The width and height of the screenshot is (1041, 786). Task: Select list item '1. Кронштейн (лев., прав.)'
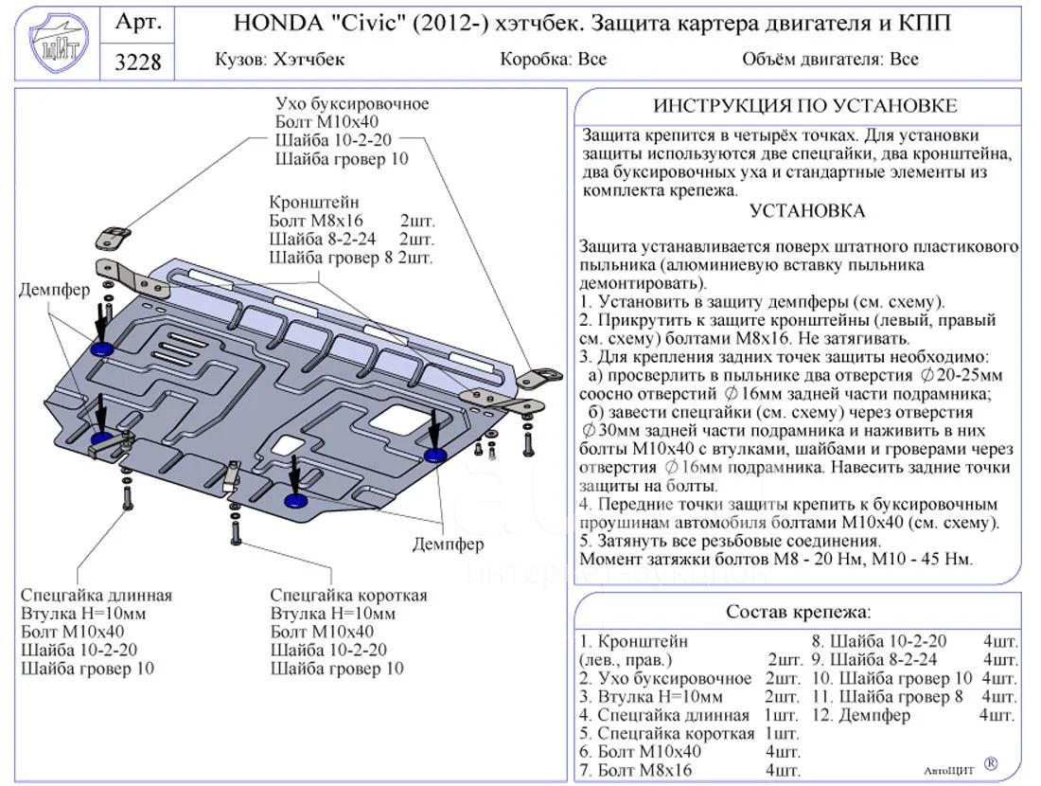tap(691, 652)
